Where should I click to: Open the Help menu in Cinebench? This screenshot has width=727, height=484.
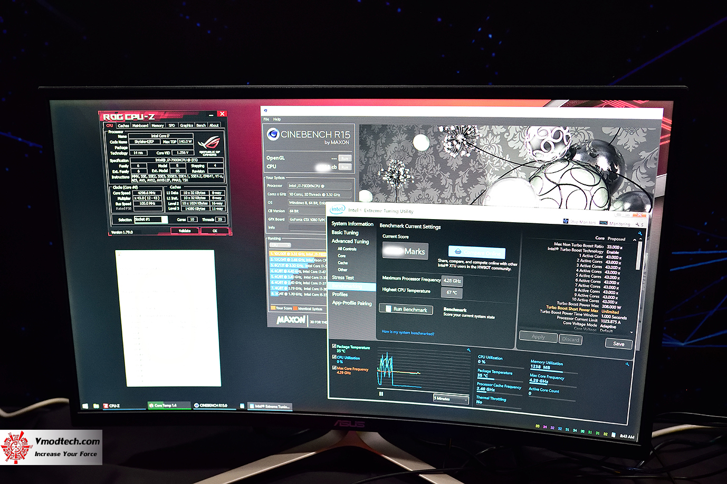(277, 119)
